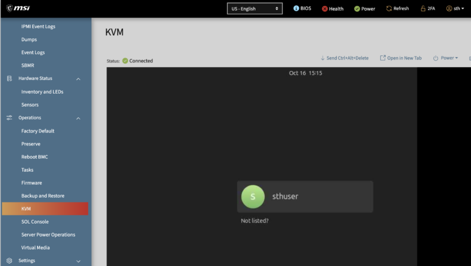Click the red Health status icon
The width and height of the screenshot is (471, 266).
pos(325,9)
